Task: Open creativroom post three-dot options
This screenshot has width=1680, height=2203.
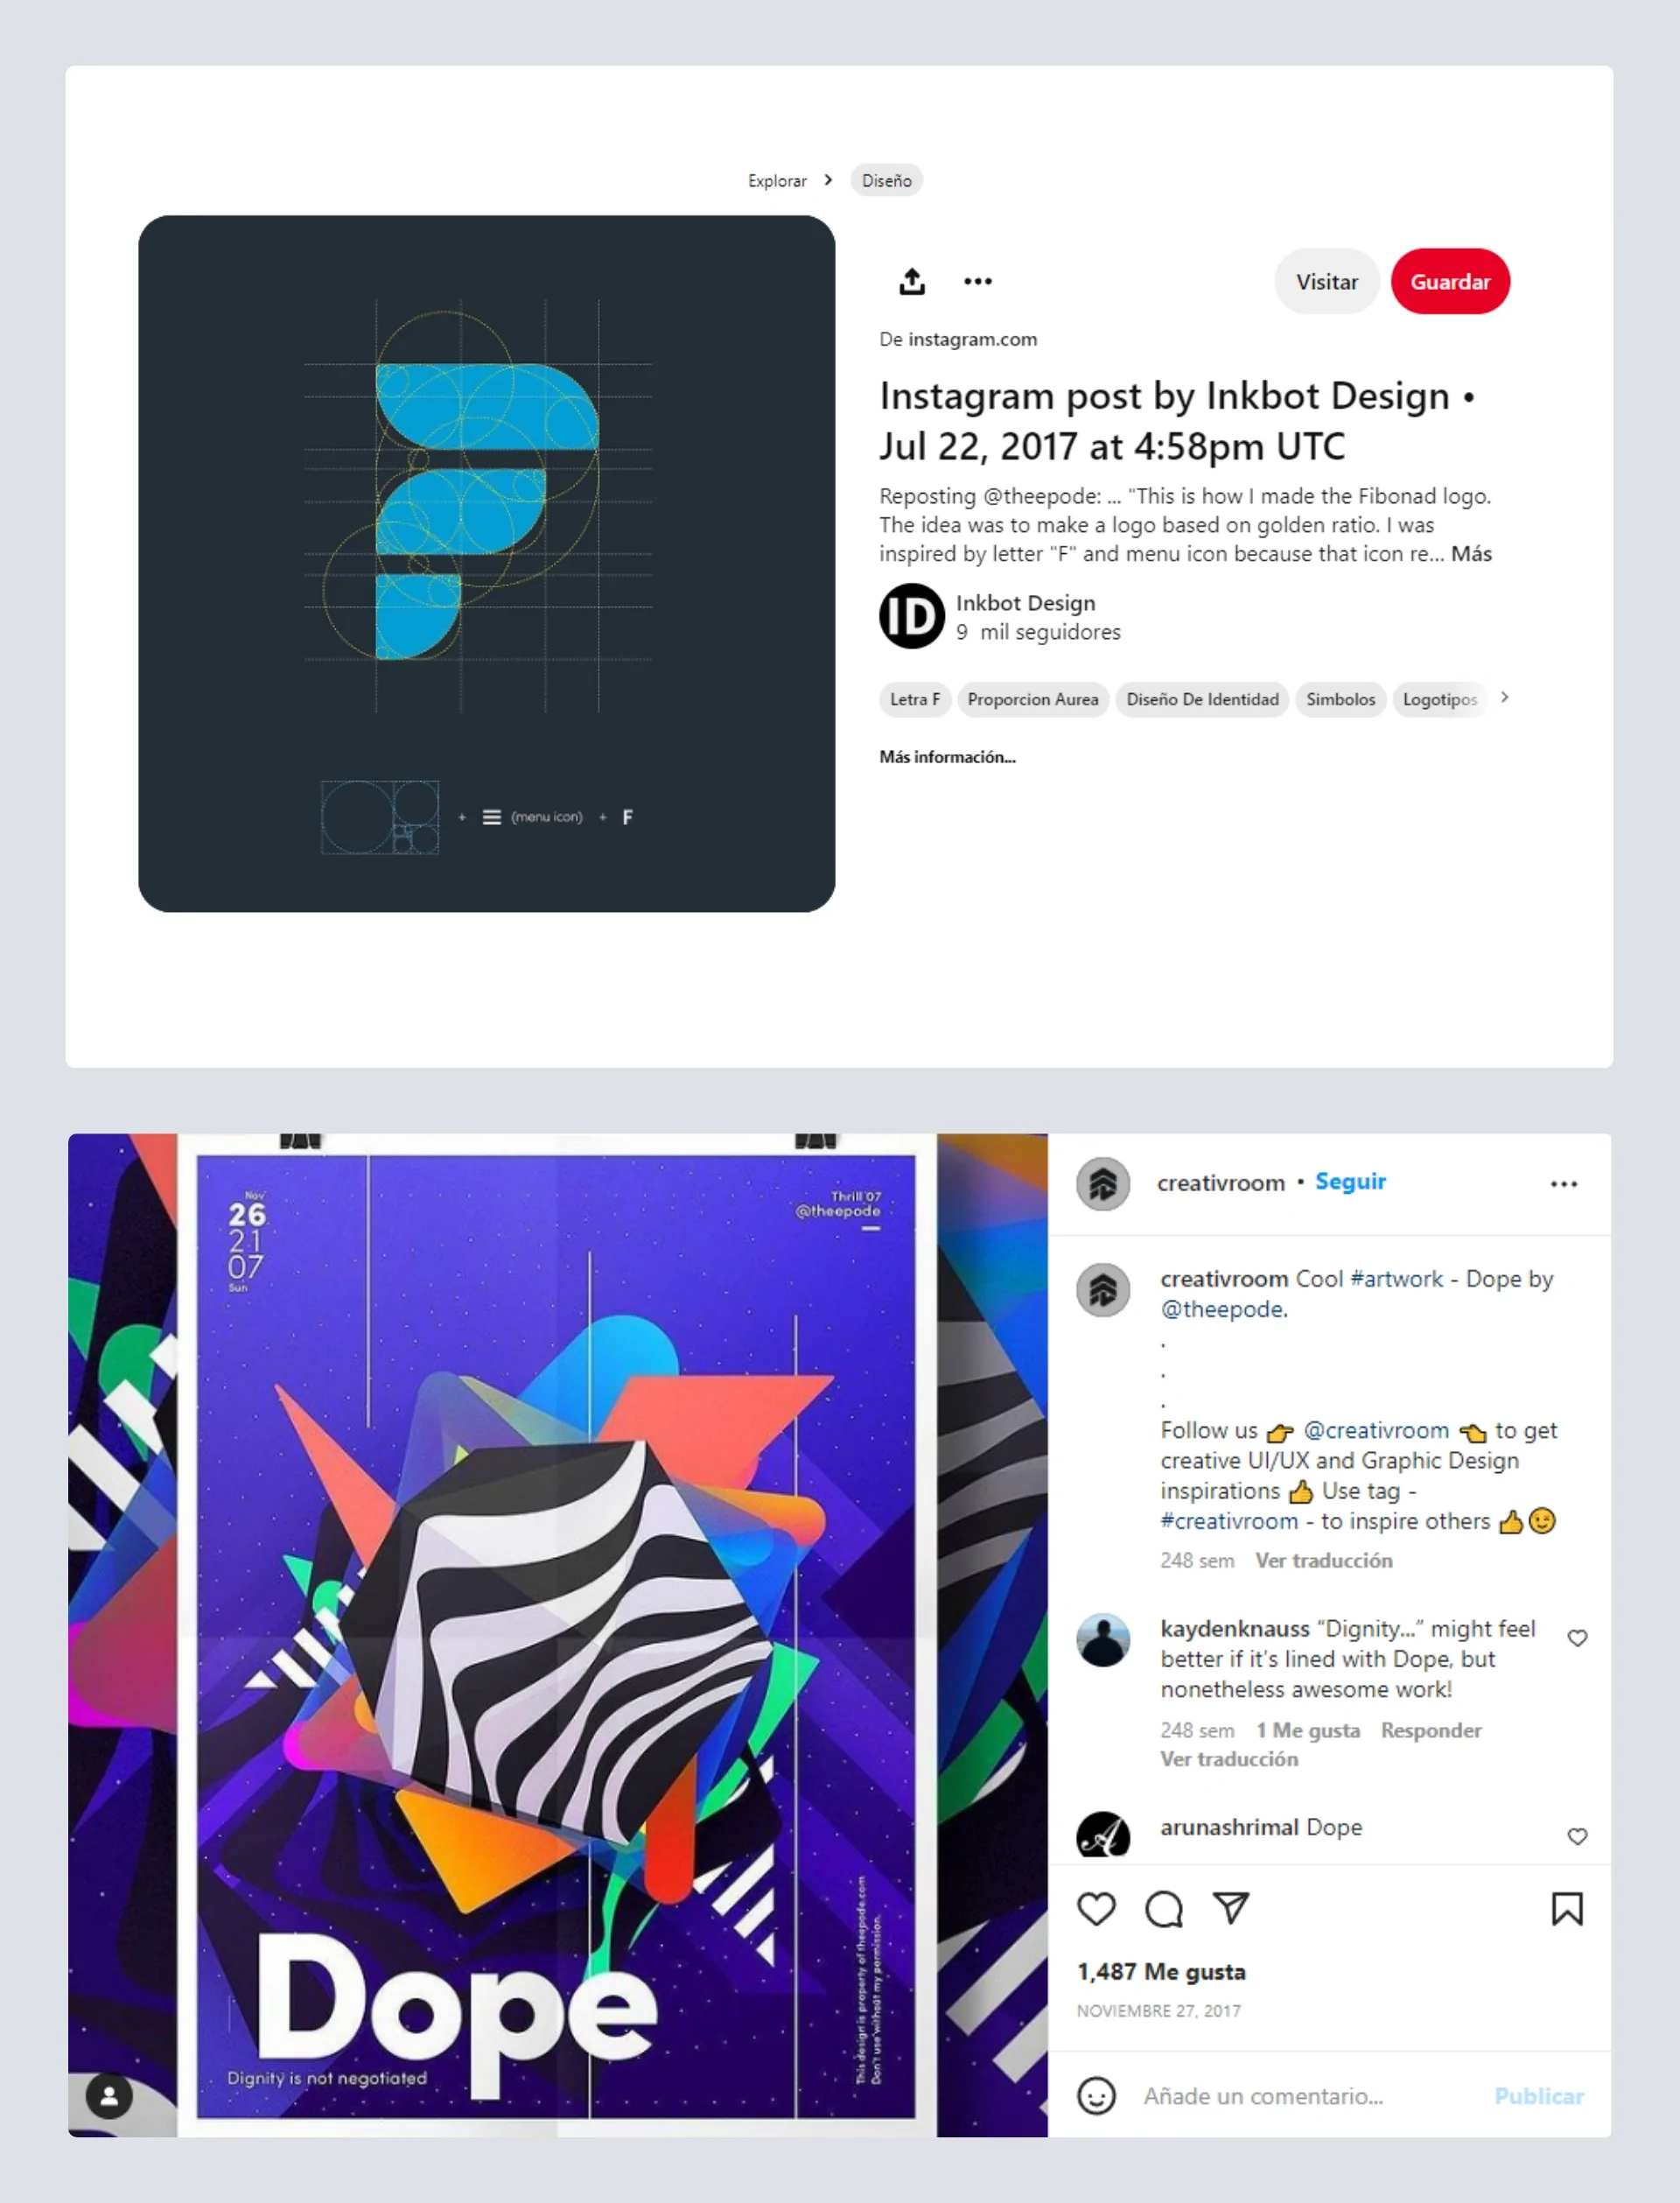Action: point(1563,1184)
